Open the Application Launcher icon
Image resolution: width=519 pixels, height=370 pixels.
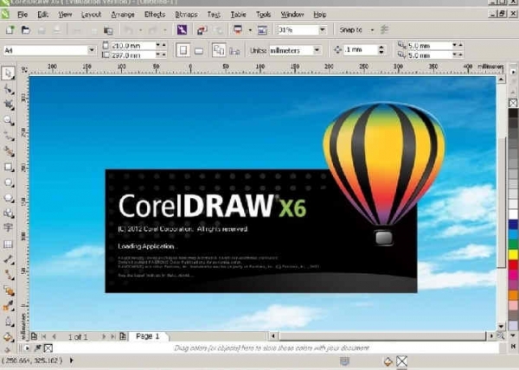[238, 29]
